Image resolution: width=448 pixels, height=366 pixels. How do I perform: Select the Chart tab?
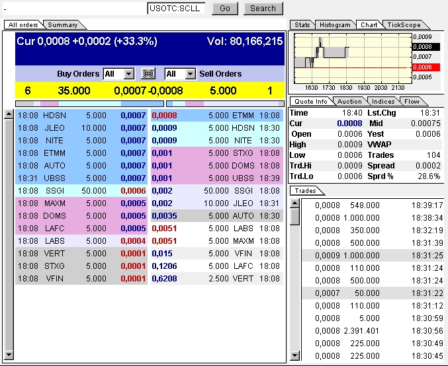369,25
